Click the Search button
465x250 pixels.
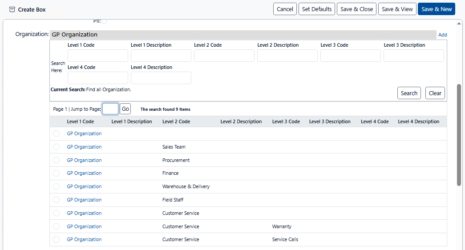408,93
